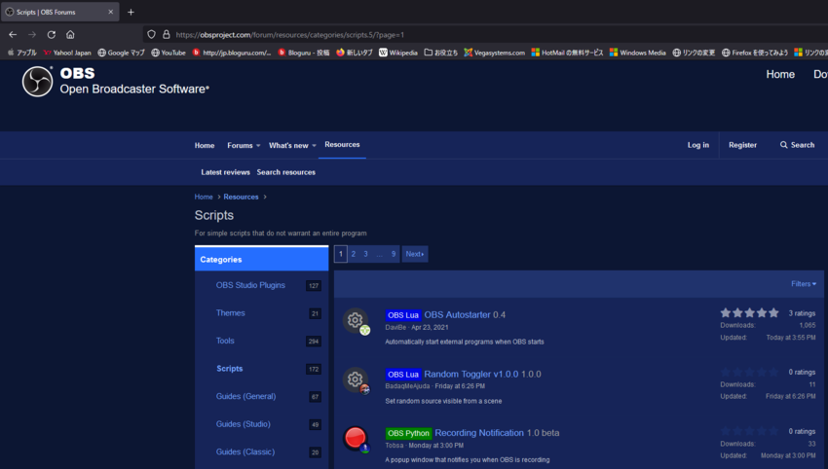Image resolution: width=828 pixels, height=469 pixels.
Task: Click the OBS Python tag on Recording Notification
Action: 409,434
